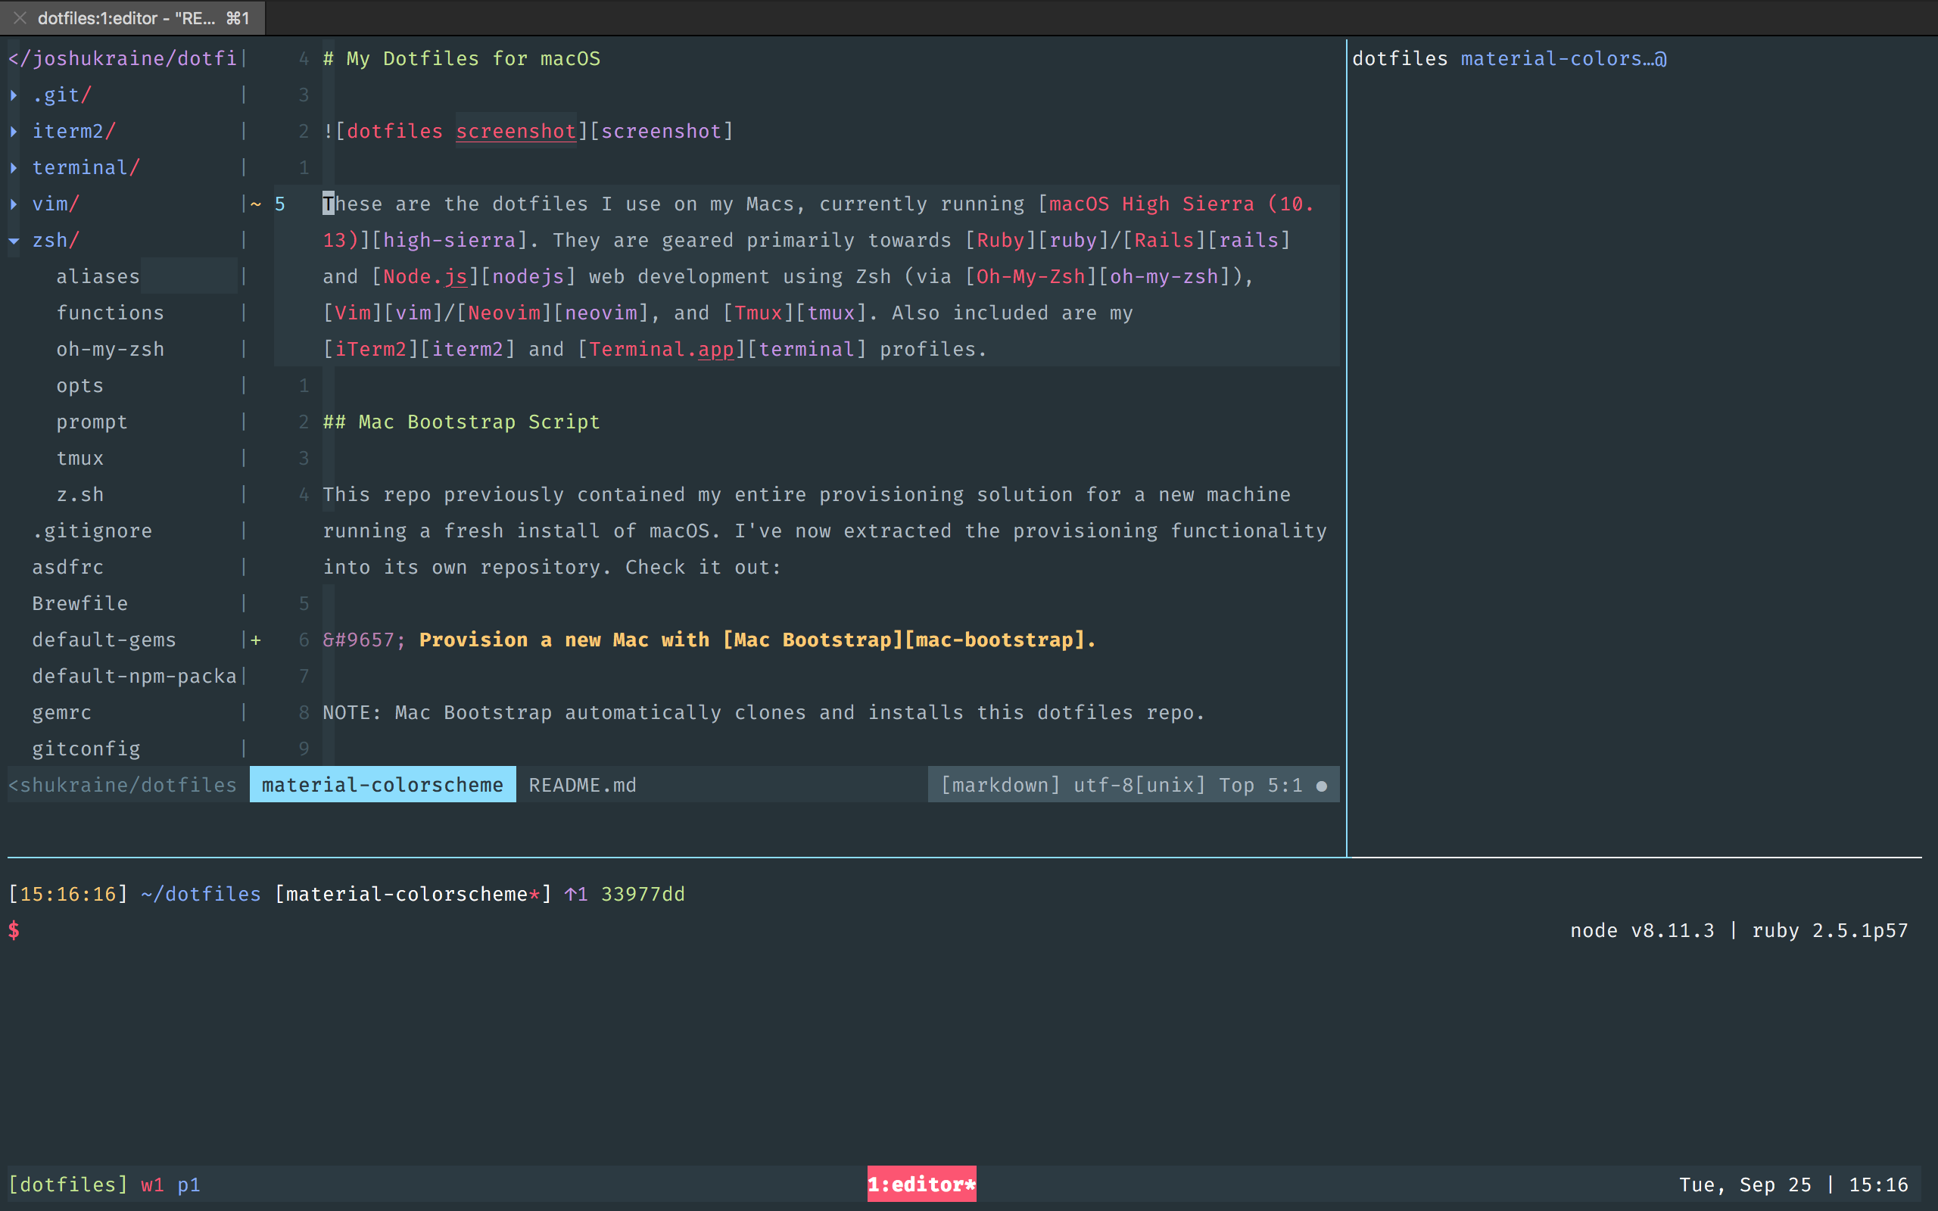This screenshot has height=1211, width=1938.
Task: Open .gitignore in file tree
Action: [x=92, y=531]
